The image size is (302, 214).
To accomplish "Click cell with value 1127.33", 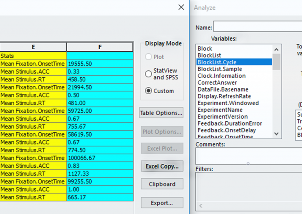I will pyautogui.click(x=100, y=174).
